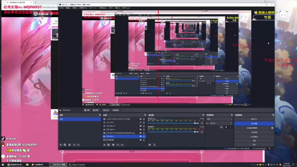Open League of Legends from the taskbar

pos(77,165)
